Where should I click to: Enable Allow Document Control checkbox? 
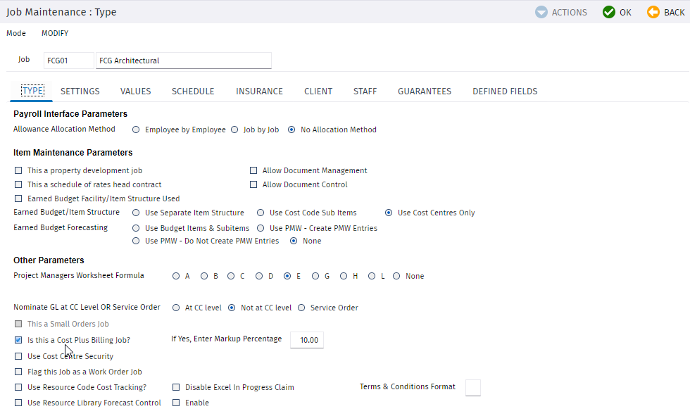253,184
